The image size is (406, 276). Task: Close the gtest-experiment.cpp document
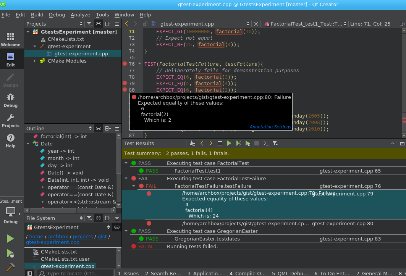point(256,24)
